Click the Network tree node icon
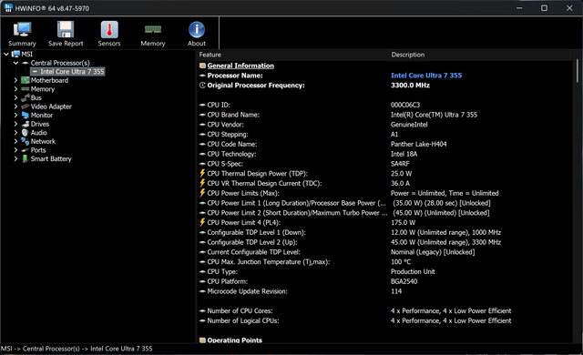Screen dimensions: 583x355 point(25,141)
